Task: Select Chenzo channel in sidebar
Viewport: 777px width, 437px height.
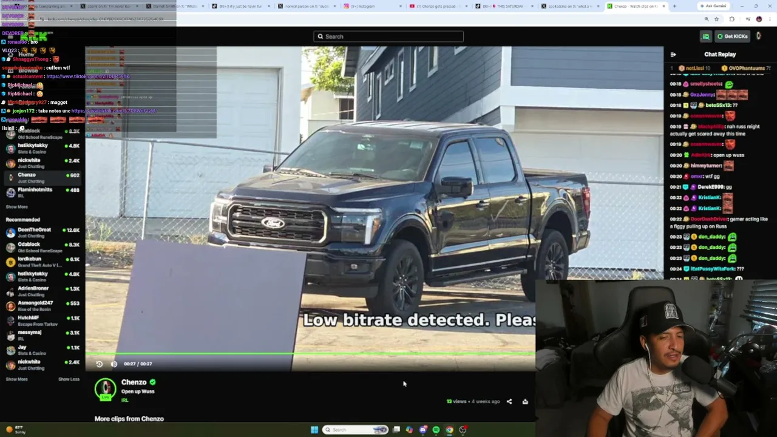Action: click(42, 178)
